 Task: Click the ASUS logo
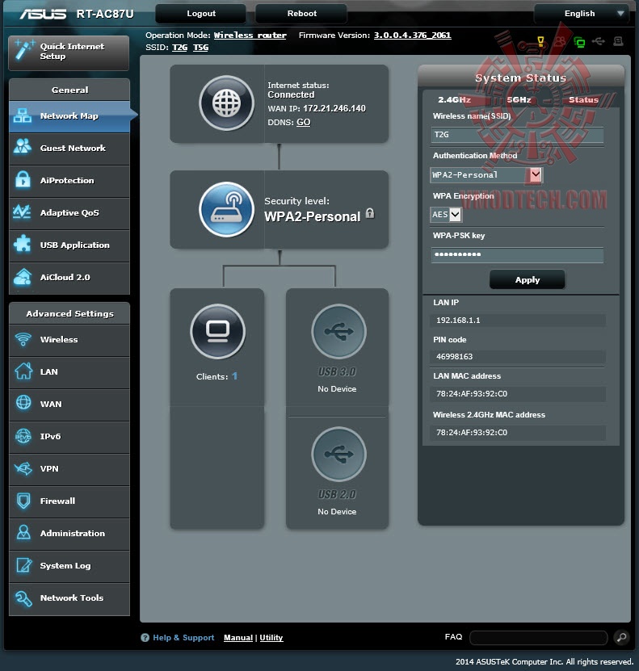coord(44,14)
